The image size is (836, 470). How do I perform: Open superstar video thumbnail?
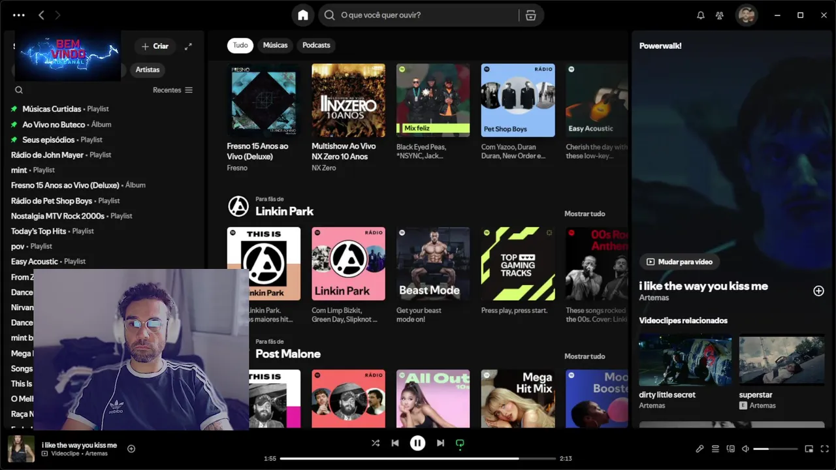point(781,360)
